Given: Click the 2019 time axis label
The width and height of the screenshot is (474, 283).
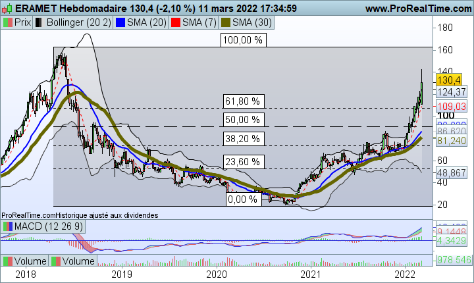Looking at the screenshot, I should [122, 274].
